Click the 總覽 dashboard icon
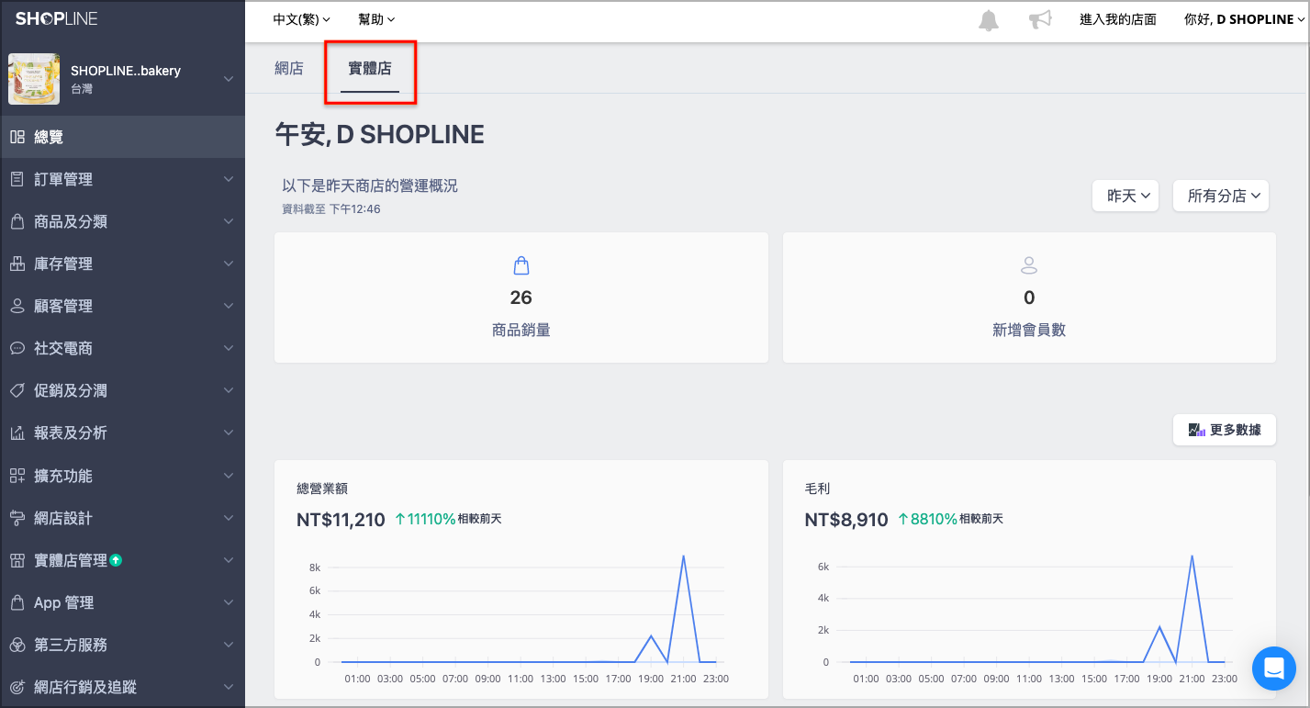The image size is (1310, 708). (17, 137)
